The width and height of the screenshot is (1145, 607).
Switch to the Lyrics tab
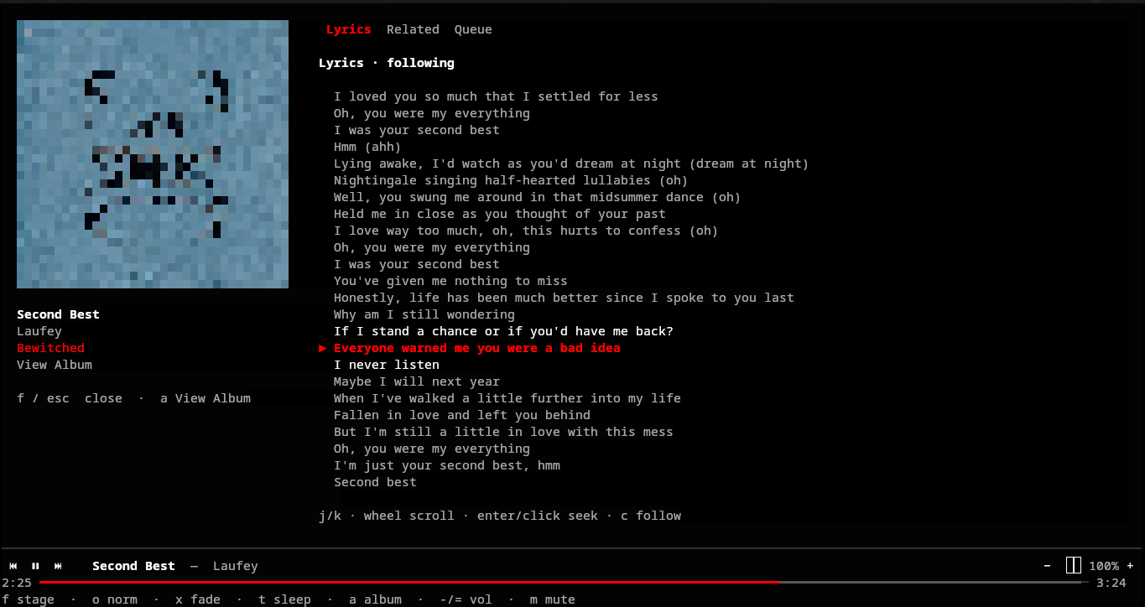coord(348,29)
